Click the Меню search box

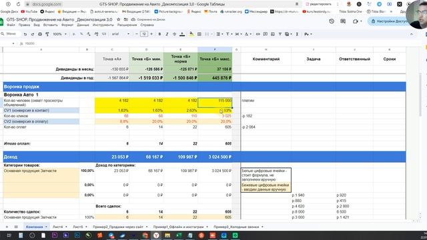[11, 34]
